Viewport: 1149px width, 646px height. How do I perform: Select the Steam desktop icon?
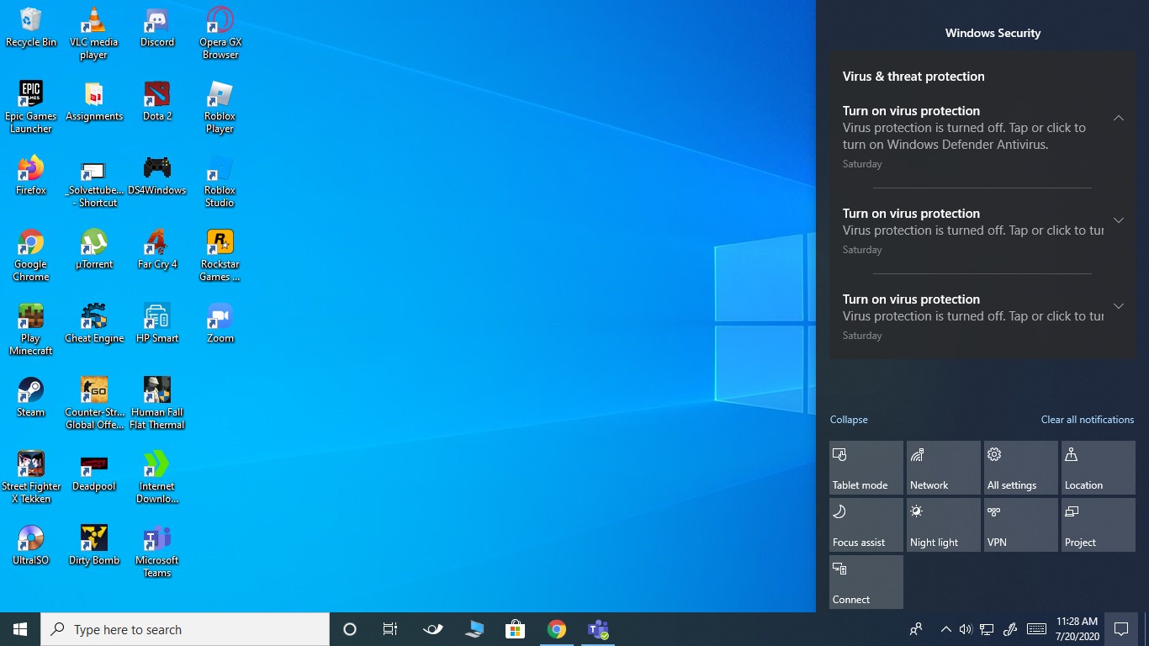[31, 398]
